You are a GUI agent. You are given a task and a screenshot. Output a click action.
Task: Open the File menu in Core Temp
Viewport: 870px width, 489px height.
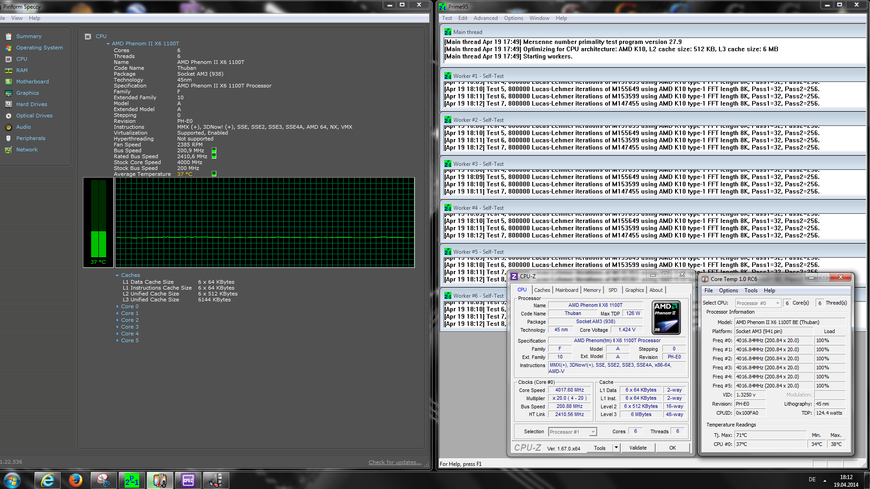pos(709,290)
